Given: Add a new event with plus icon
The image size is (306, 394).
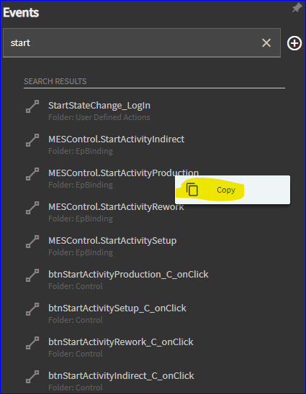Looking at the screenshot, I should (294, 43).
